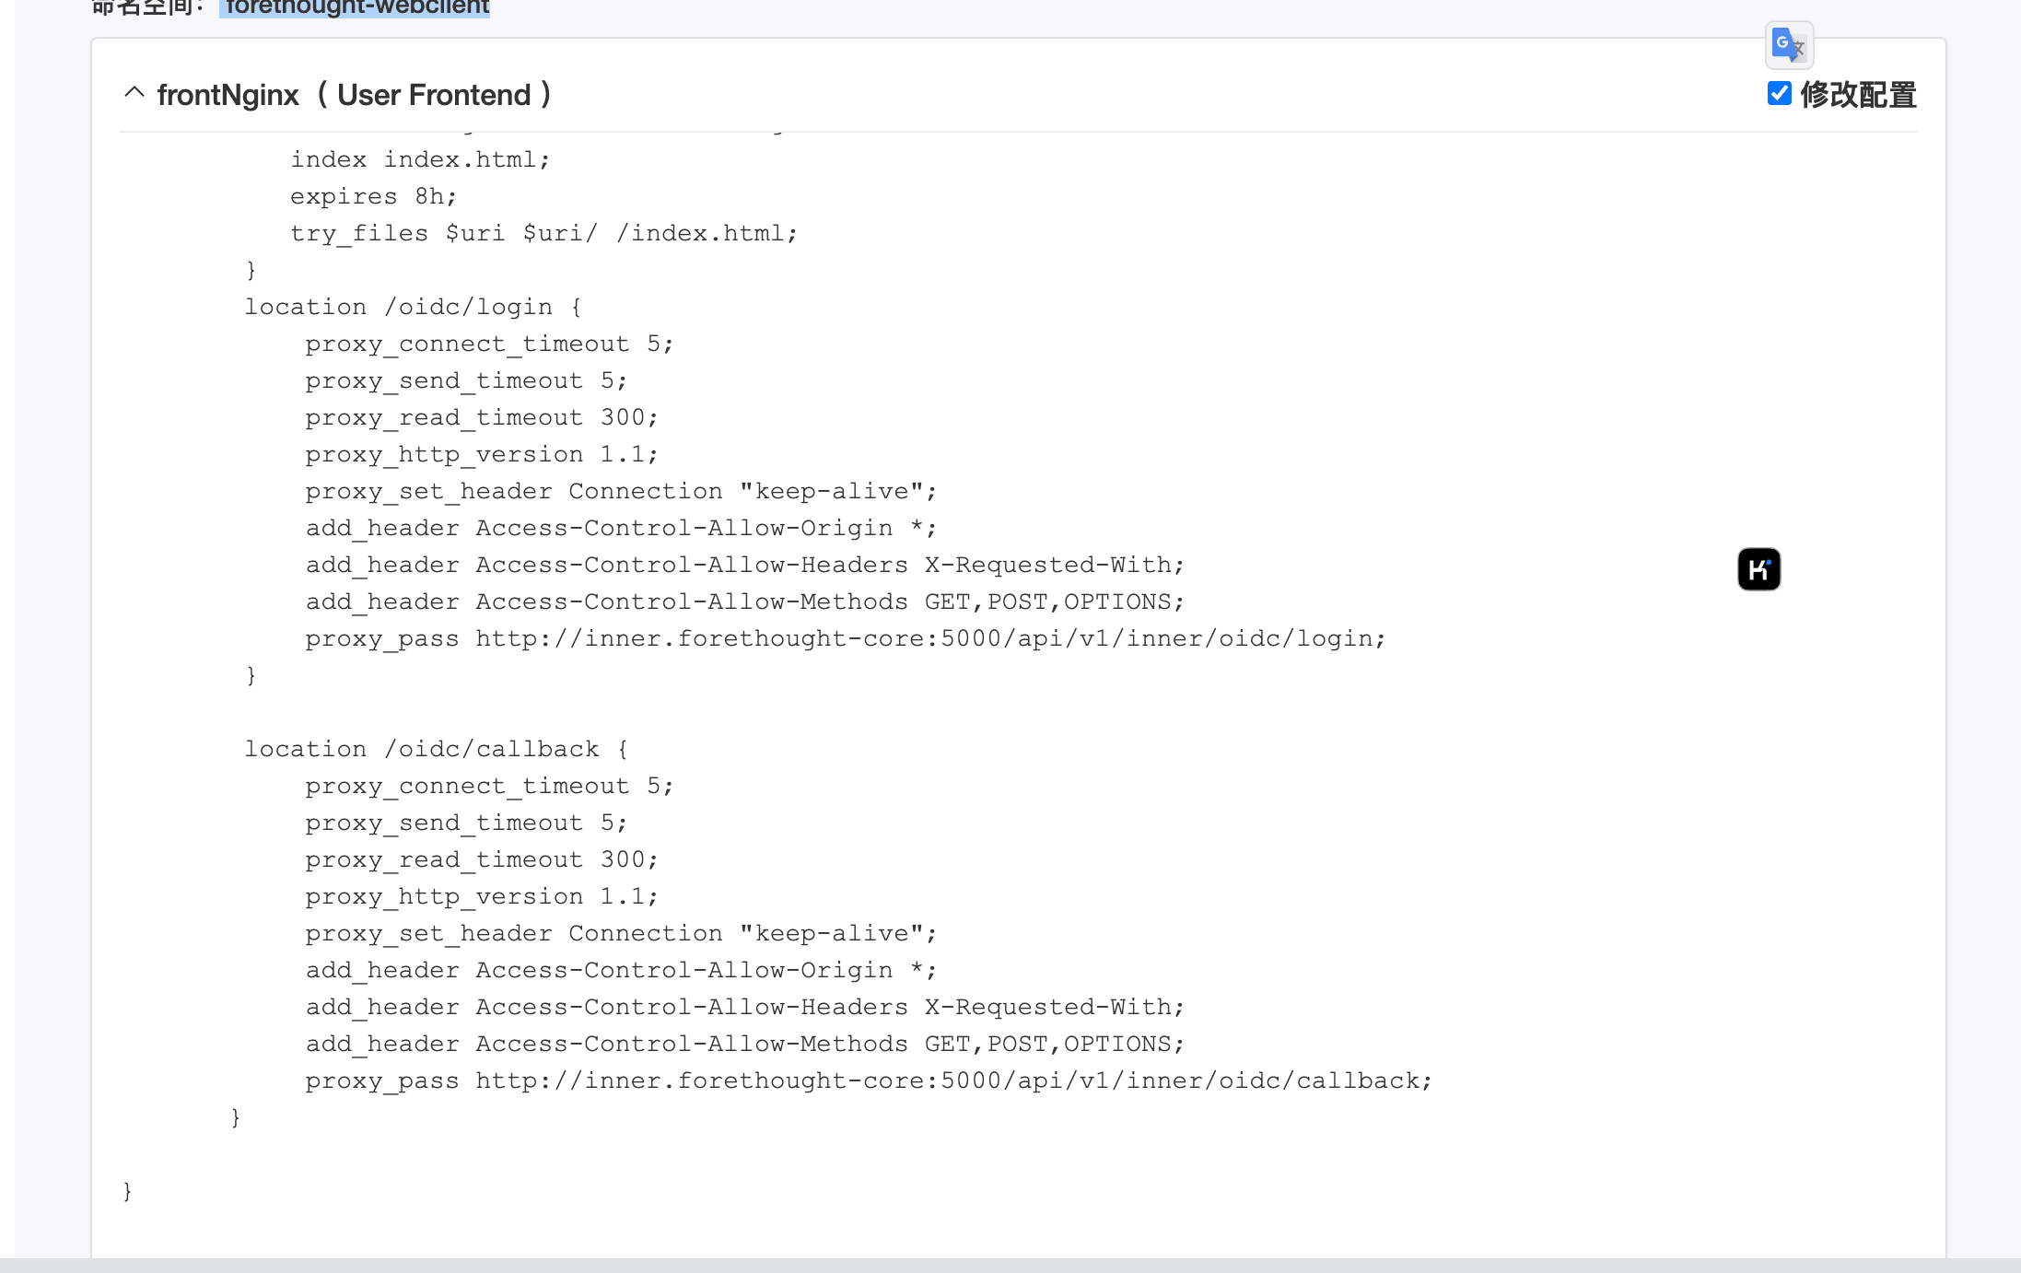This screenshot has height=1273, width=2021.
Task: Place cursor on the 'expires 8h;' line
Action: pos(373,196)
